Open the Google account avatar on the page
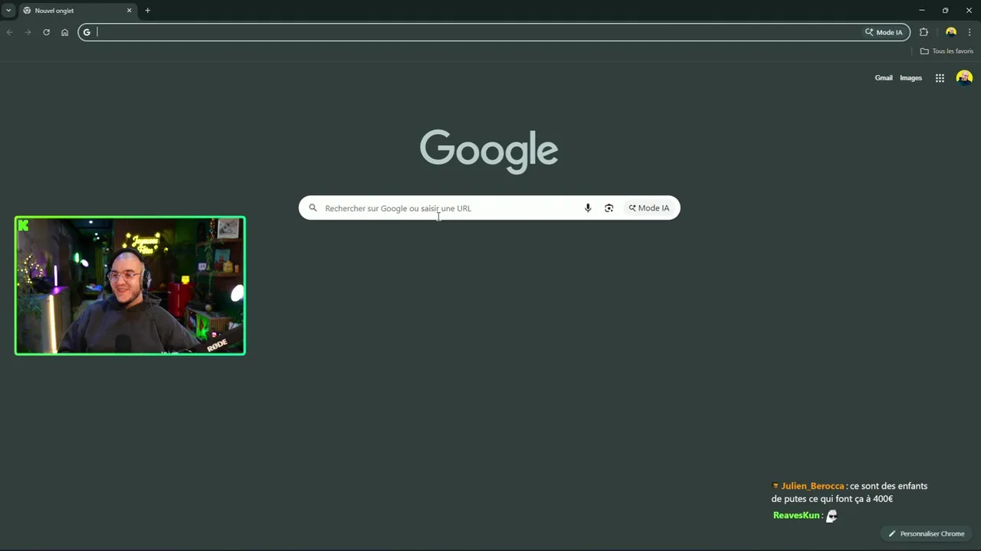This screenshot has width=981, height=551. (964, 78)
